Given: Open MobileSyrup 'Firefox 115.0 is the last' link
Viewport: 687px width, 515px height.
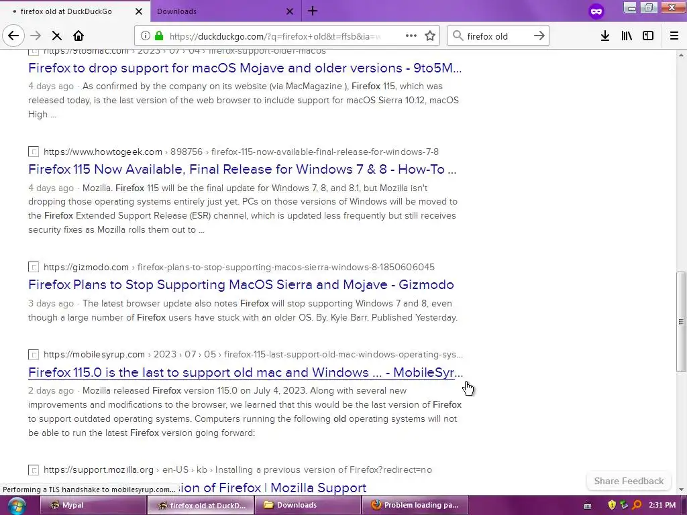Looking at the screenshot, I should pos(246,372).
